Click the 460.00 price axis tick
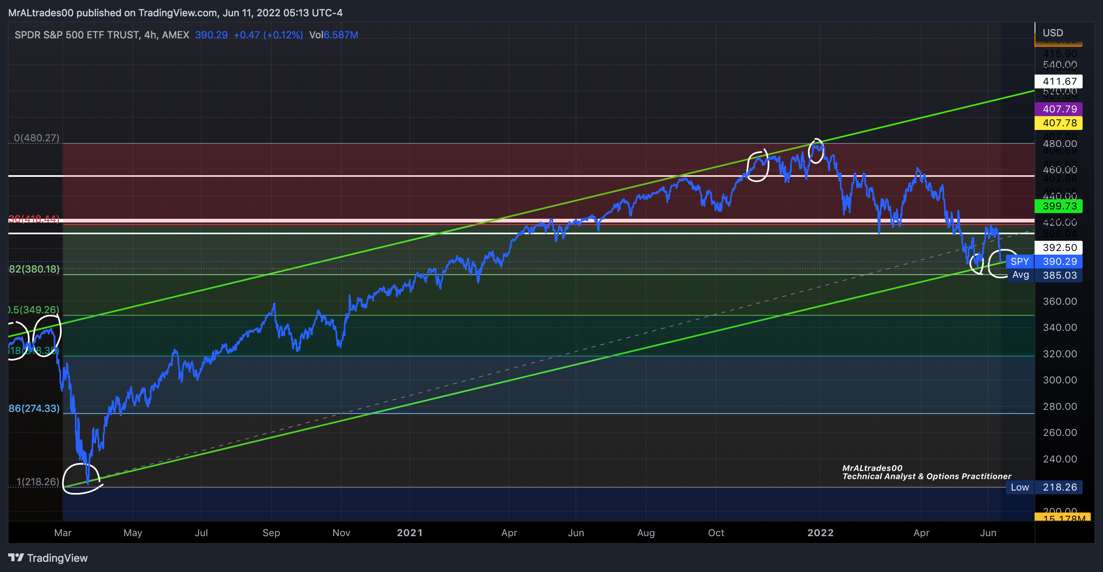The width and height of the screenshot is (1103, 572). click(x=1060, y=170)
